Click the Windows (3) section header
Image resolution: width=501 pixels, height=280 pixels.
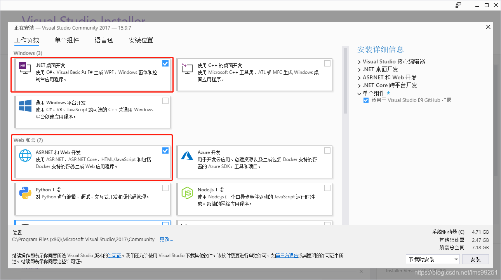(x=28, y=53)
